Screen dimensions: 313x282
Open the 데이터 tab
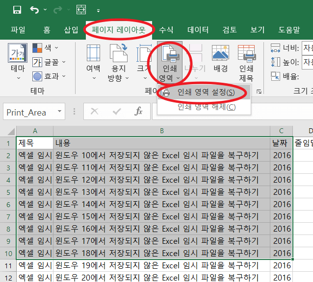[198, 30]
